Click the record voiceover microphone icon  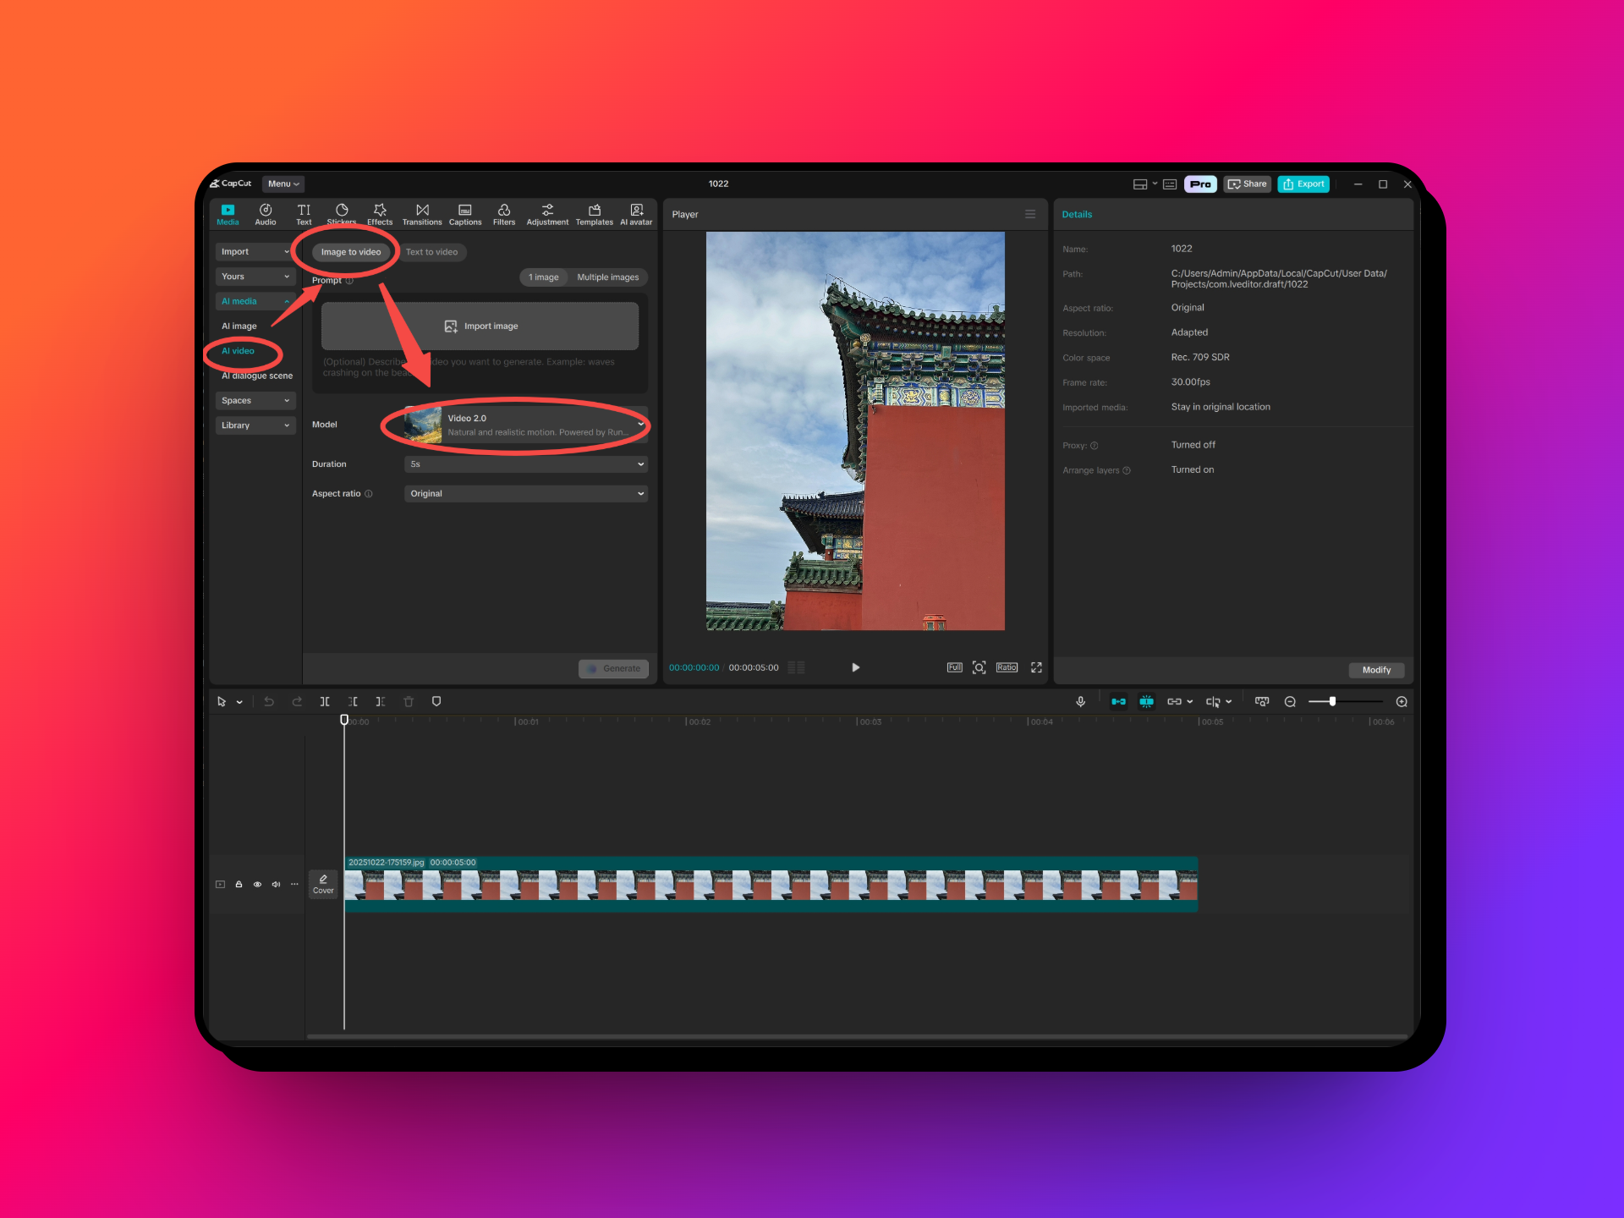coord(1080,701)
